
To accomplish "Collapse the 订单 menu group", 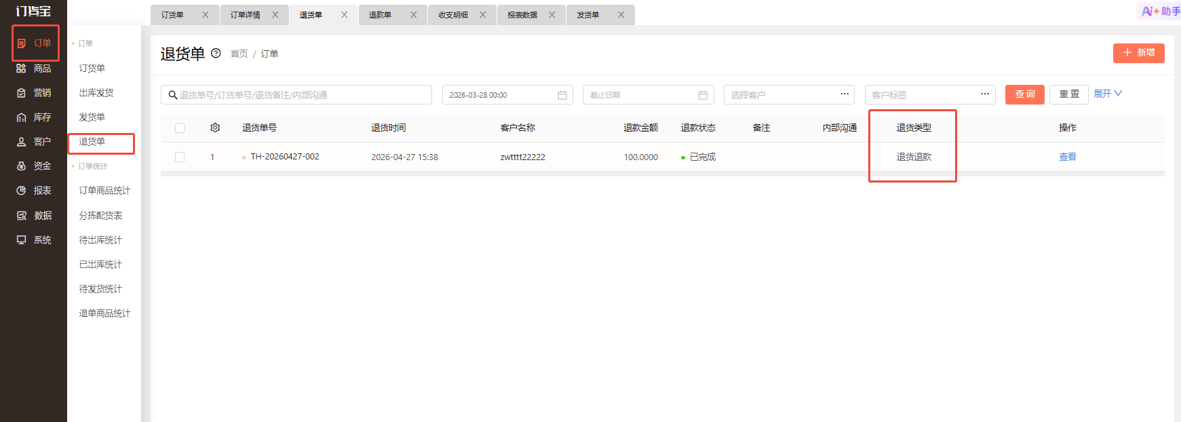I will tap(83, 43).
